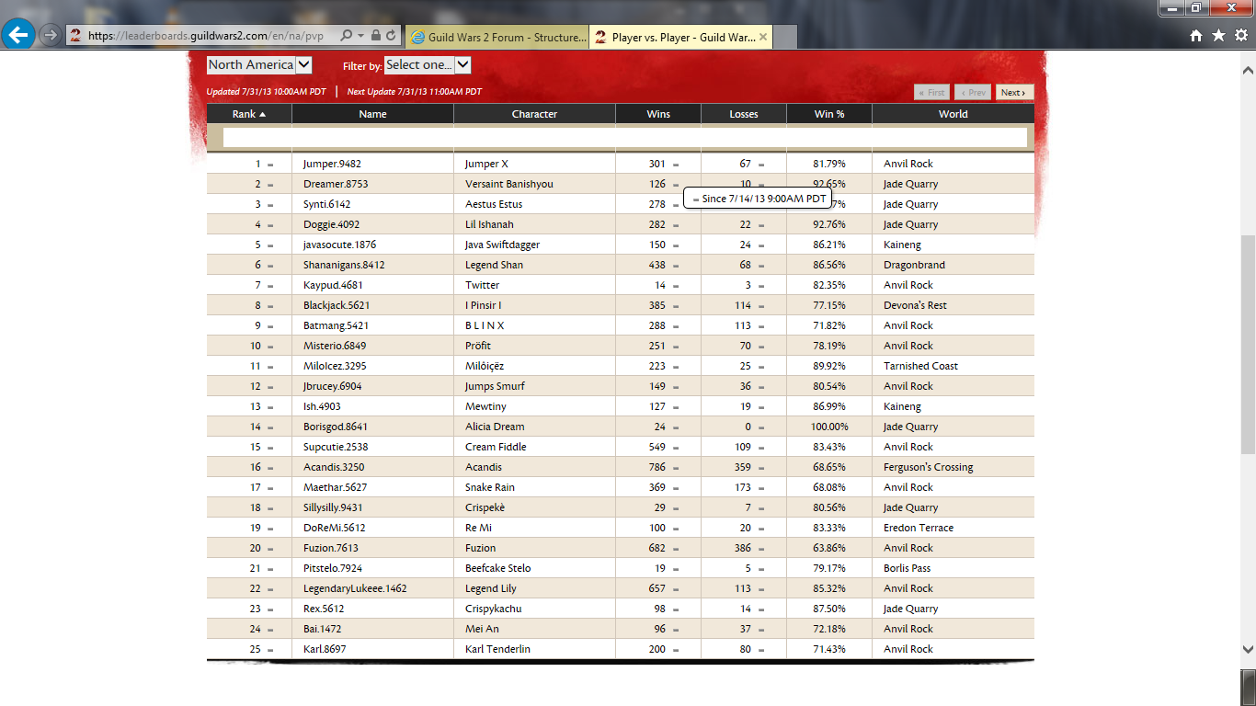Select 100.00% win rate of Borisgod.8641
This screenshot has width=1256, height=706.
[x=830, y=427]
